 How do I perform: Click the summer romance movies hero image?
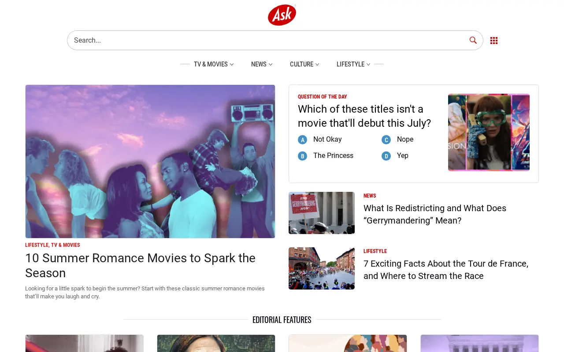click(x=150, y=161)
